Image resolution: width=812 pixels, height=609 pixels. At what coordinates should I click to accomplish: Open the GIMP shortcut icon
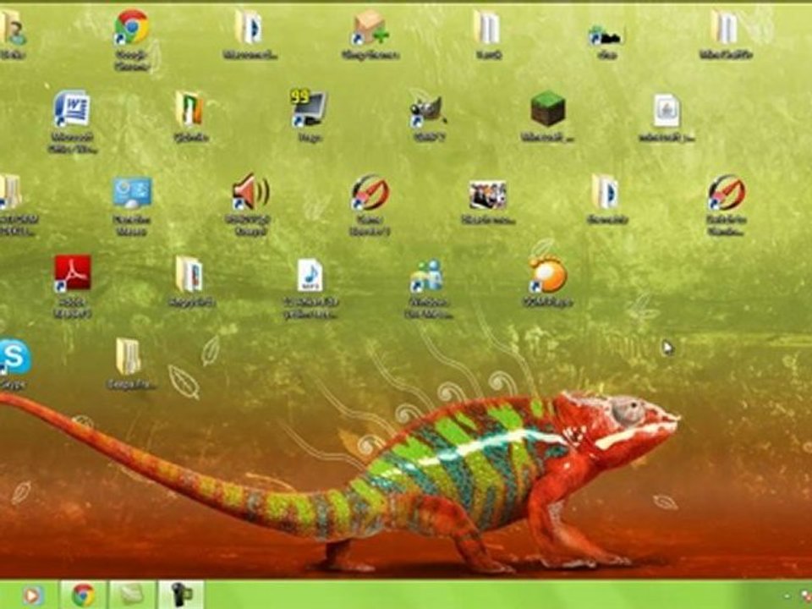click(428, 110)
